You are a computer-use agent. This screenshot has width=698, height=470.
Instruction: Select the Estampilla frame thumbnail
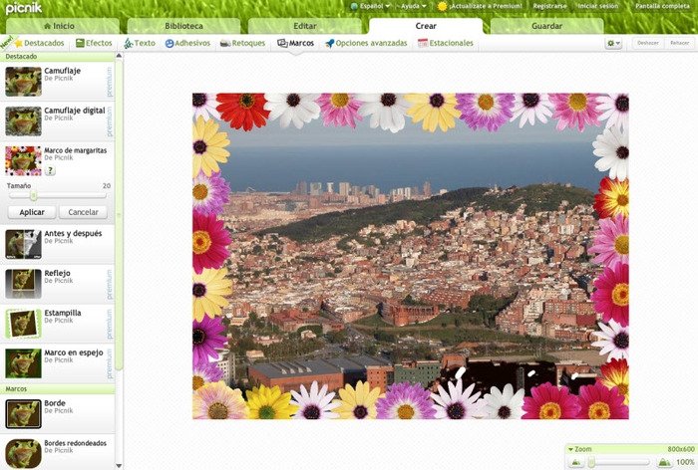pyautogui.click(x=23, y=324)
